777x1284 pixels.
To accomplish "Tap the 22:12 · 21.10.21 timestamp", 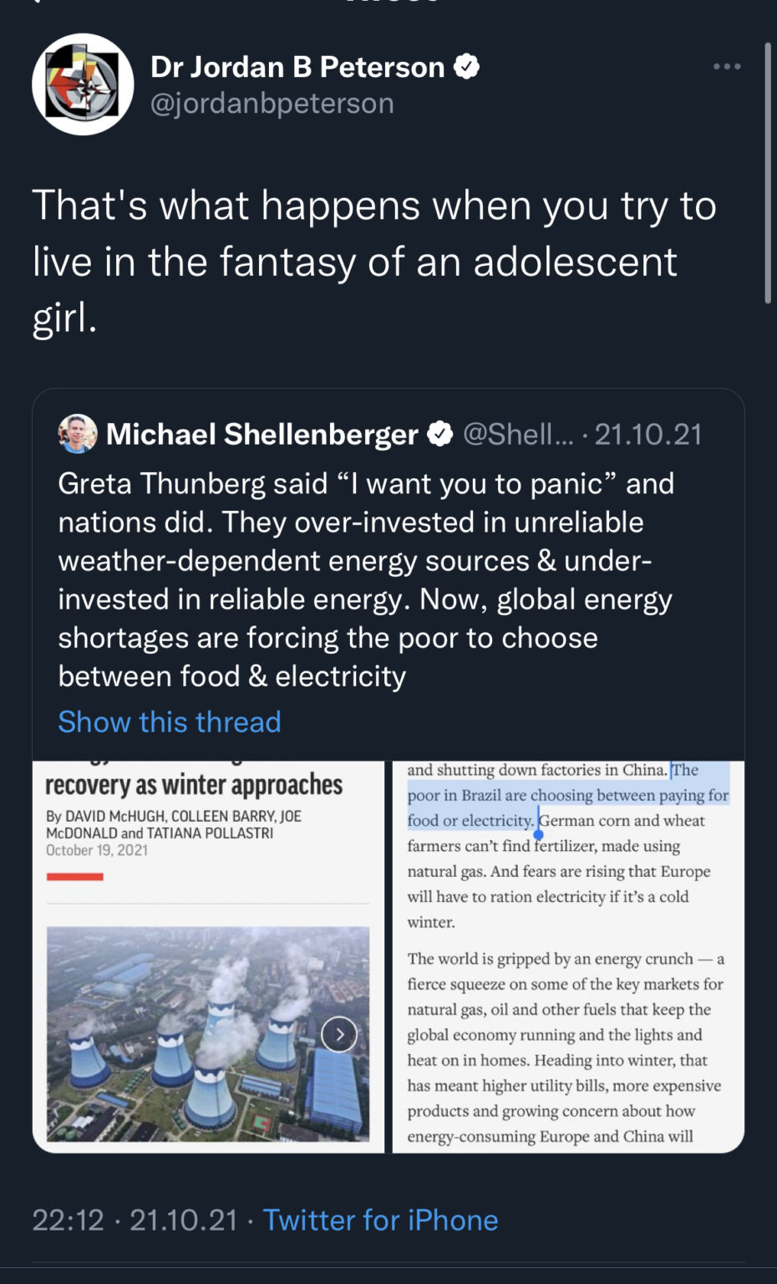I will (135, 1220).
